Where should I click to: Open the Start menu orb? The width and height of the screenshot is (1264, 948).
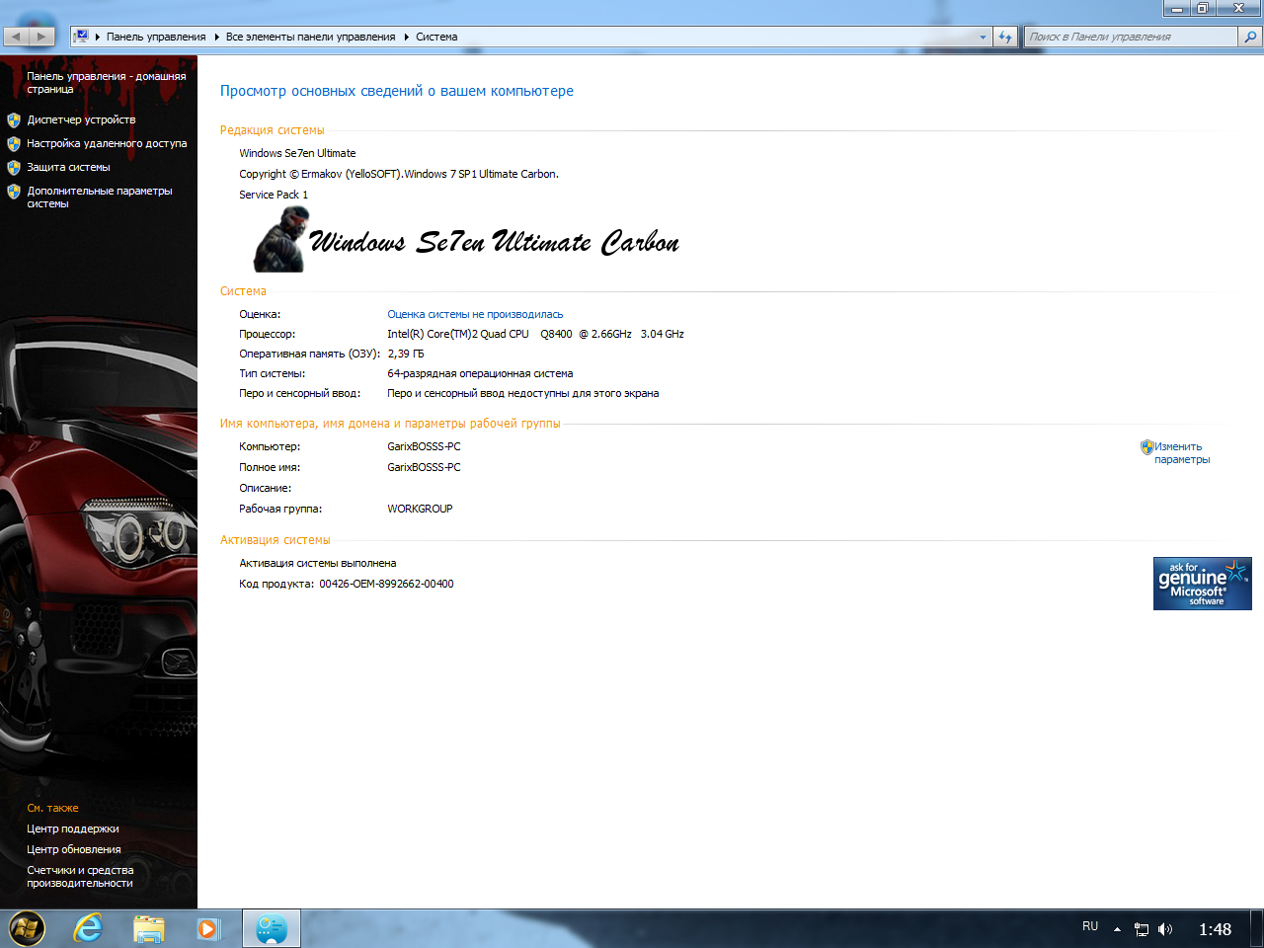tap(27, 928)
